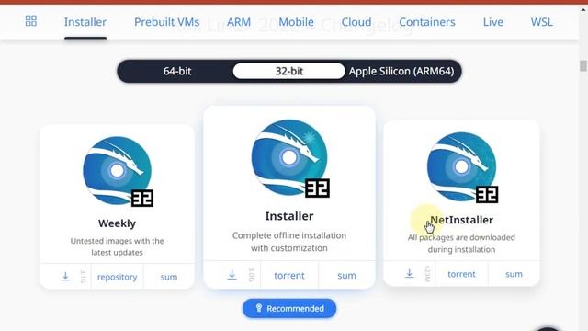Switch to the Containers tab
This screenshot has height=331, width=588.
point(427,22)
